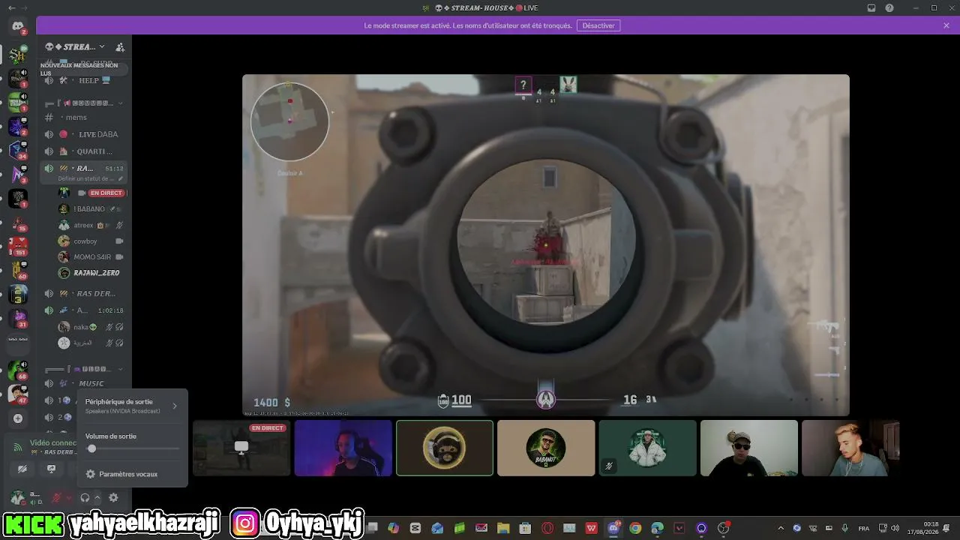960x540 pixels.
Task: Open the server with 34 unread badge
Action: 18,149
